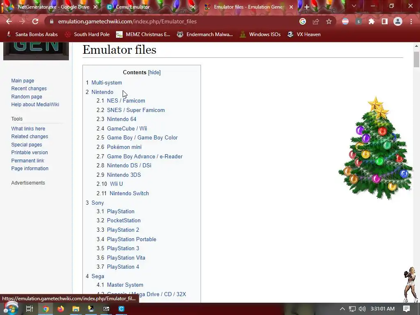The width and height of the screenshot is (420, 315).
Task: Jump to GameCube / Wii section
Action: click(127, 128)
